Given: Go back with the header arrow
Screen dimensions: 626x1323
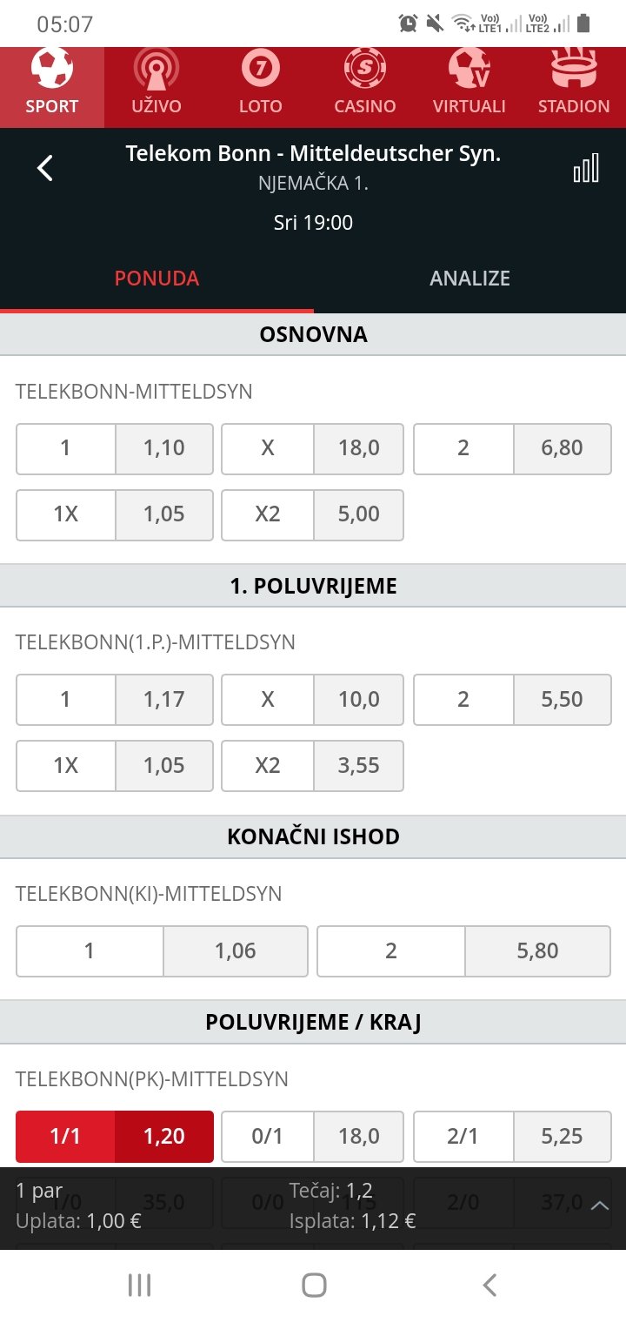Looking at the screenshot, I should [x=45, y=167].
